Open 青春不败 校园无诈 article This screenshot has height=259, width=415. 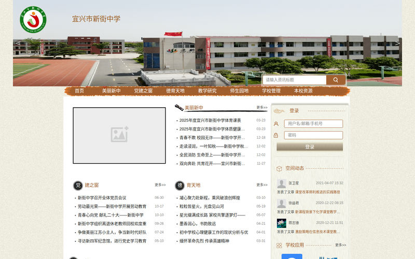tap(212, 138)
